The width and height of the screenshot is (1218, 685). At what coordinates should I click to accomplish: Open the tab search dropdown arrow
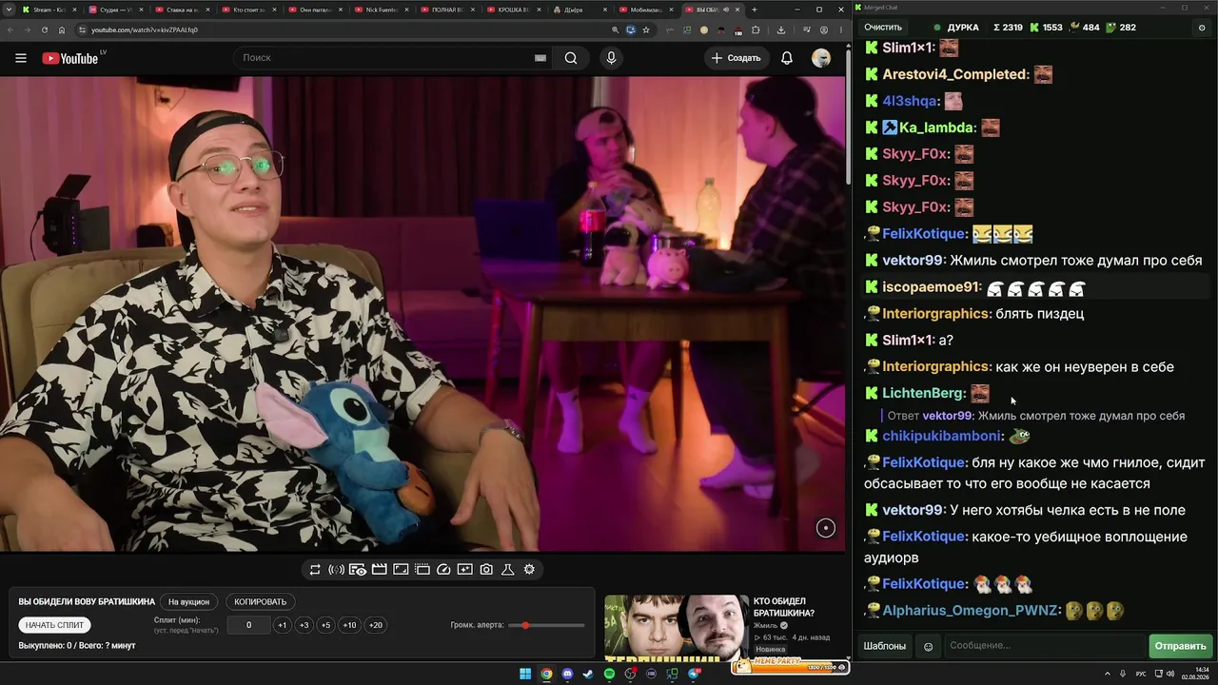[10, 10]
